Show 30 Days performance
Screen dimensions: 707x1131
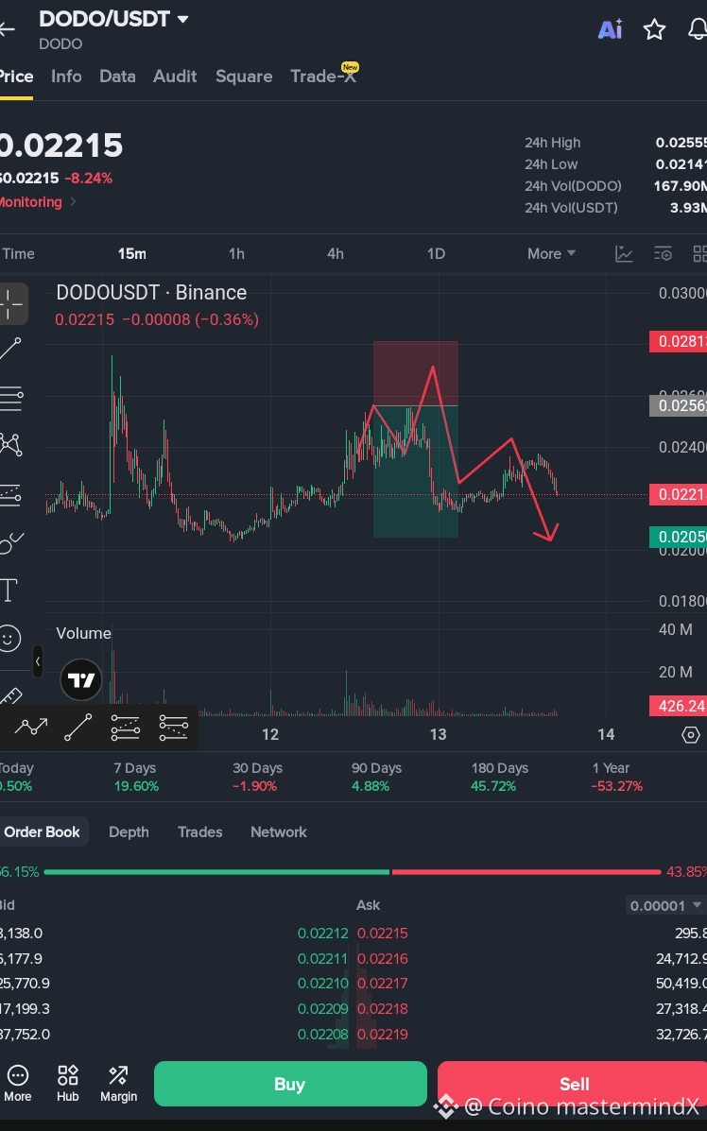(x=257, y=777)
